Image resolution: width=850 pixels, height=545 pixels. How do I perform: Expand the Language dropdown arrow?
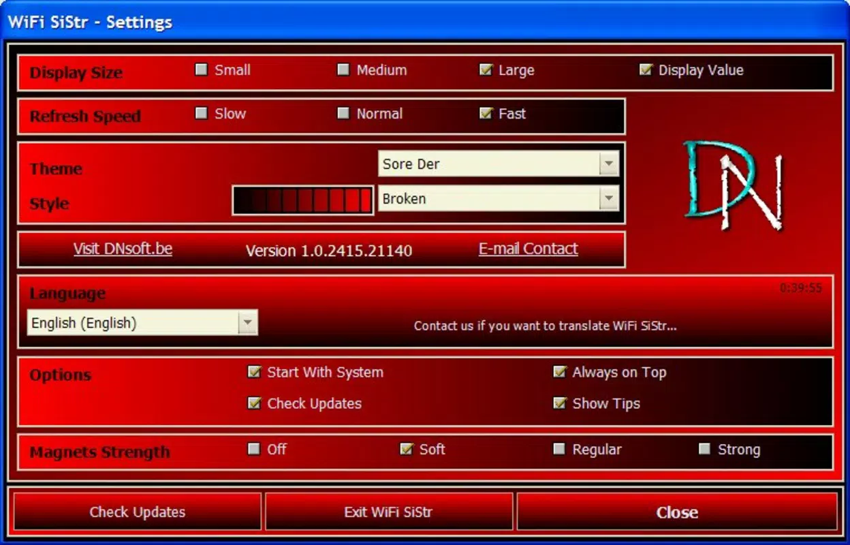click(x=247, y=323)
